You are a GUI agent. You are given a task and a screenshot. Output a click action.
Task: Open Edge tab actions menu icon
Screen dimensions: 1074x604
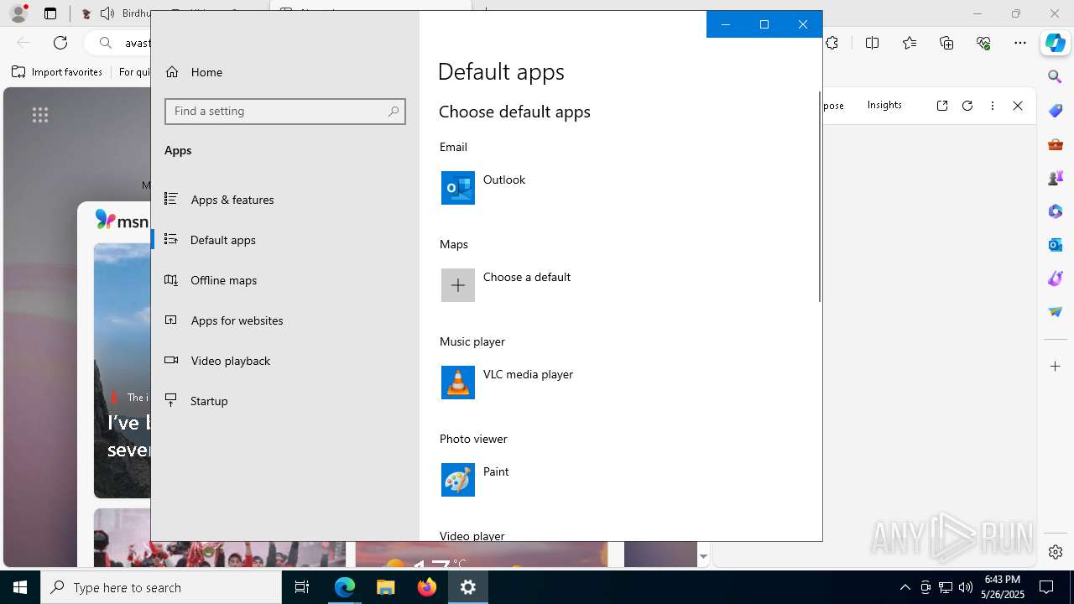50,13
